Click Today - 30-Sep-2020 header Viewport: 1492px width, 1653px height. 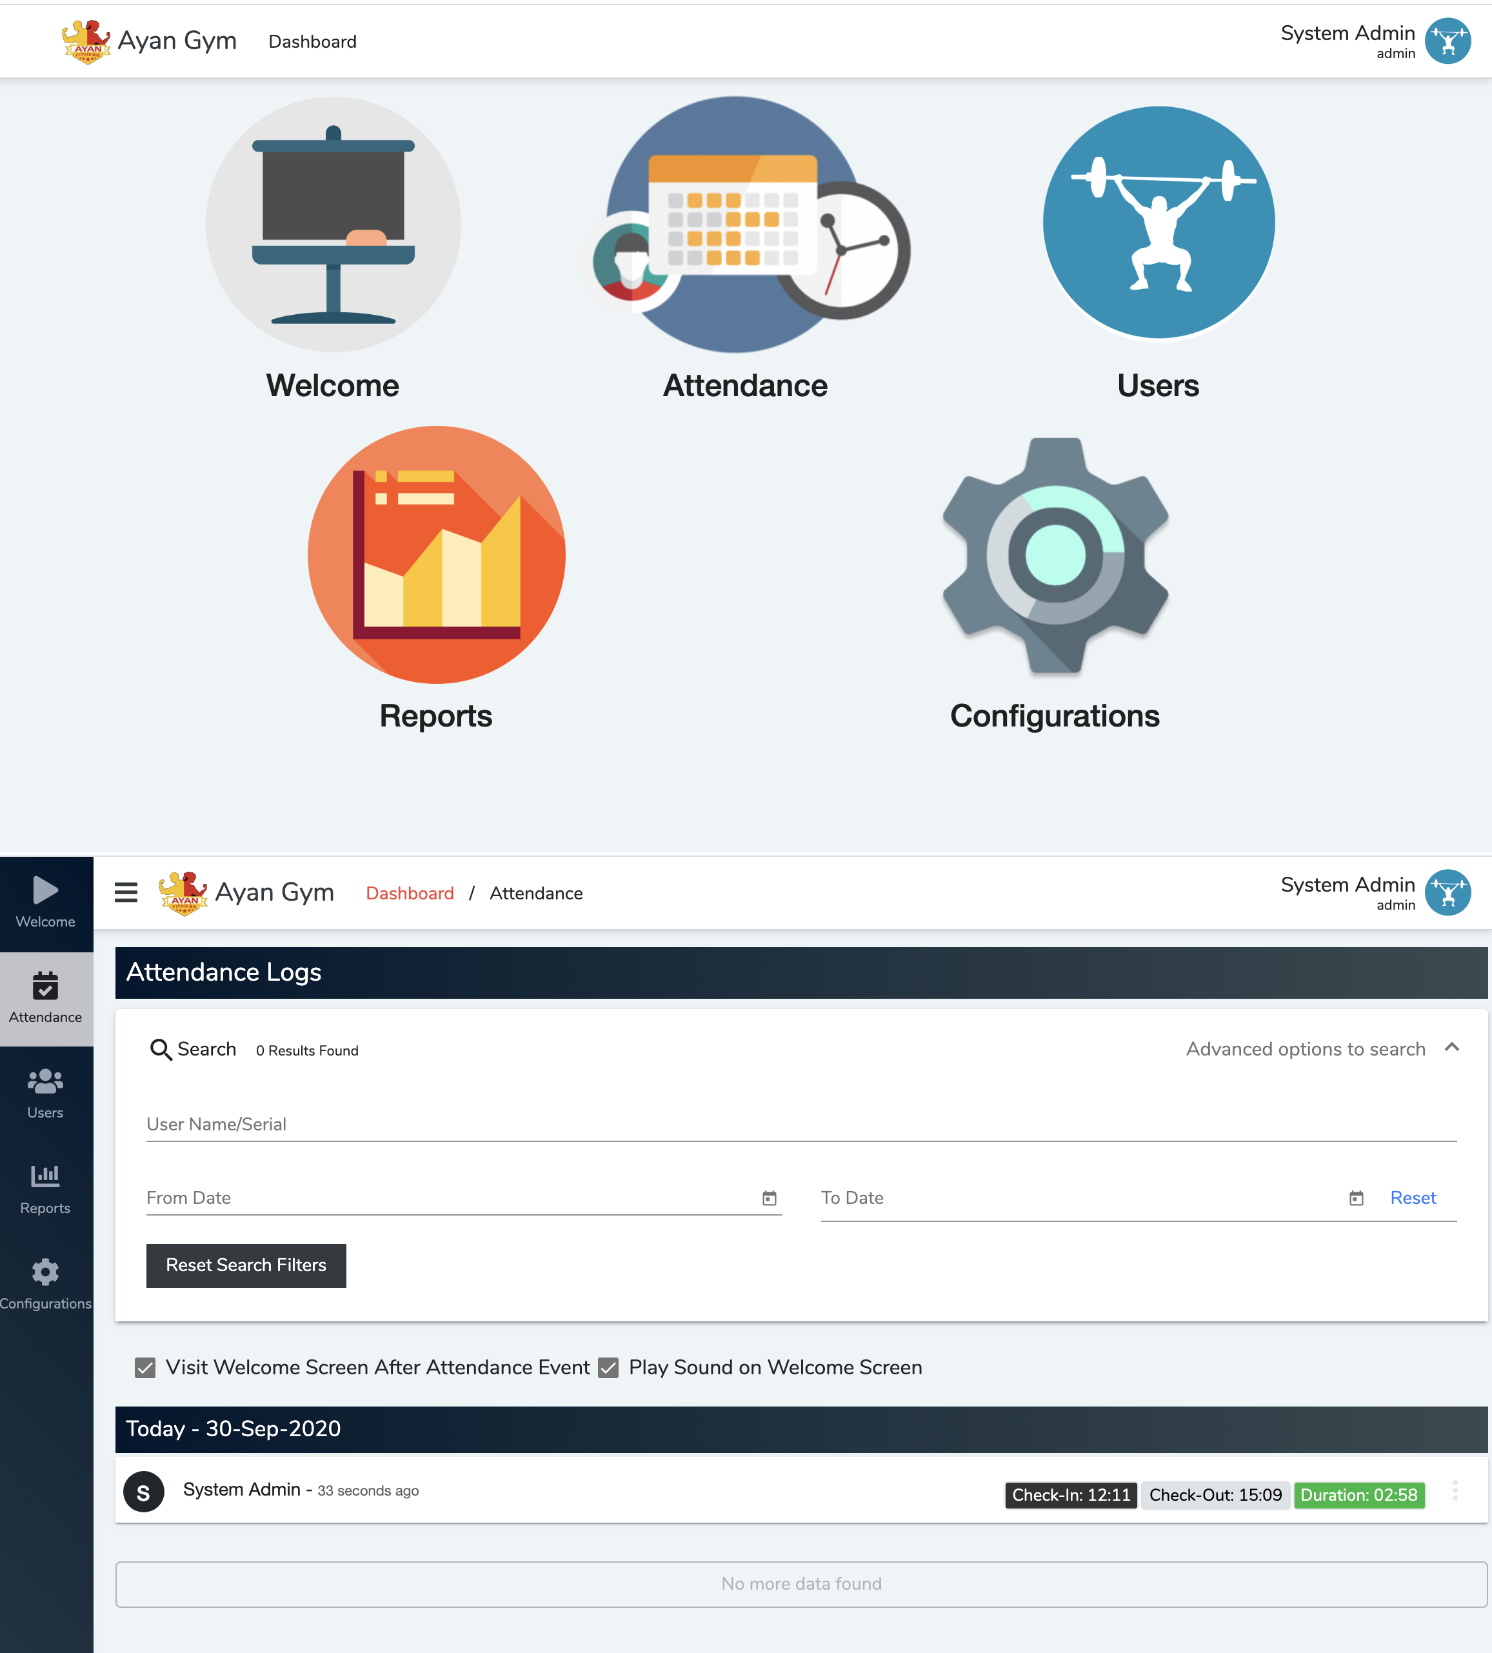pos(801,1429)
